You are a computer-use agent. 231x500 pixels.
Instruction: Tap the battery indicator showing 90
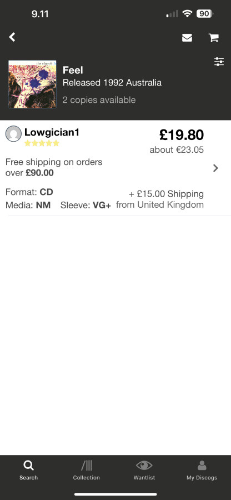(205, 14)
